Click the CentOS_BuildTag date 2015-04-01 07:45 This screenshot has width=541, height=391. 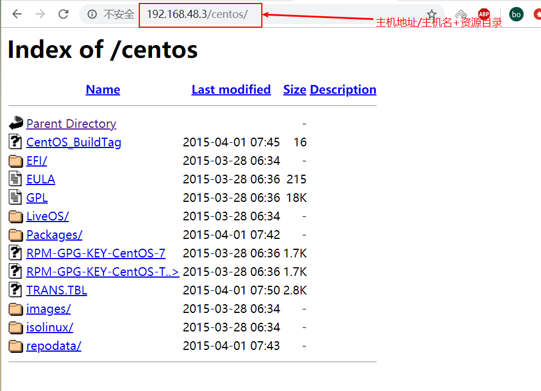click(231, 142)
